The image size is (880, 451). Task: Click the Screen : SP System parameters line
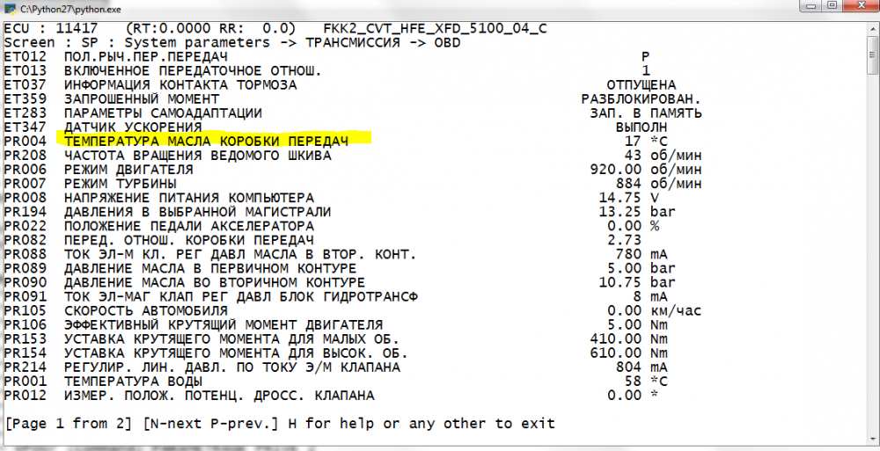coord(232,42)
